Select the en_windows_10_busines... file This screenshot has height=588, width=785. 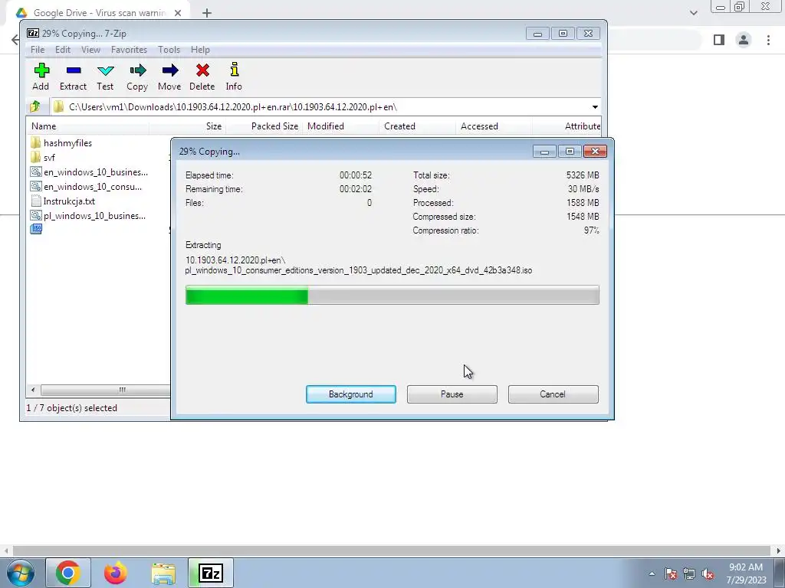pyautogui.click(x=89, y=172)
